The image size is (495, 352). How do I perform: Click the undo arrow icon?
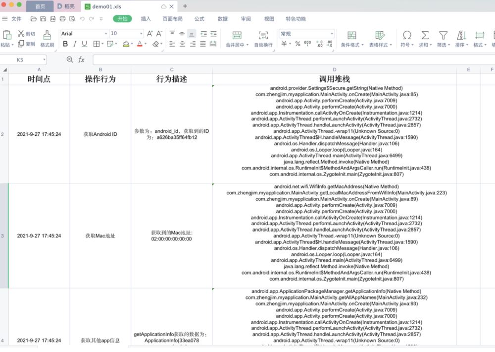click(82, 19)
